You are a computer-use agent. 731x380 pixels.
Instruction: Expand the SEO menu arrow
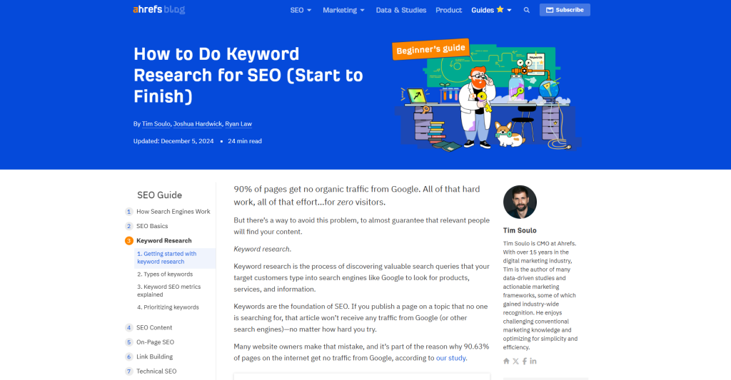point(309,10)
